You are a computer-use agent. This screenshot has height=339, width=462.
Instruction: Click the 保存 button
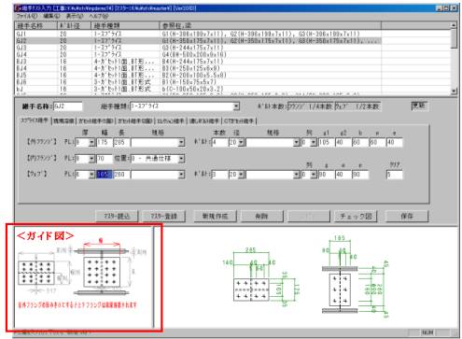coord(407,216)
